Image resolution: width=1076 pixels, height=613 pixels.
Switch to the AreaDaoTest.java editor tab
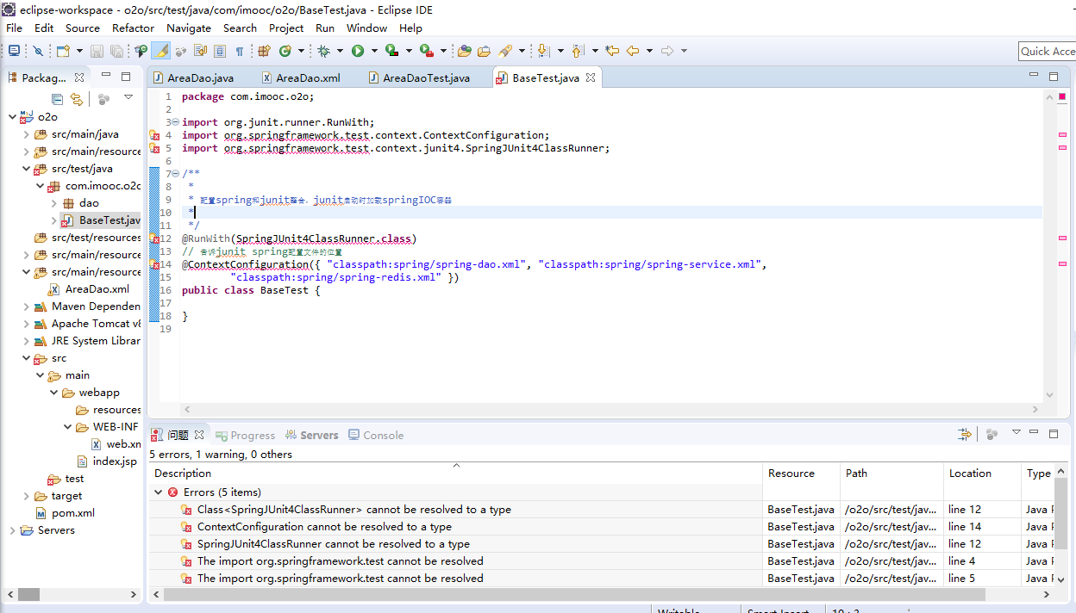[426, 77]
